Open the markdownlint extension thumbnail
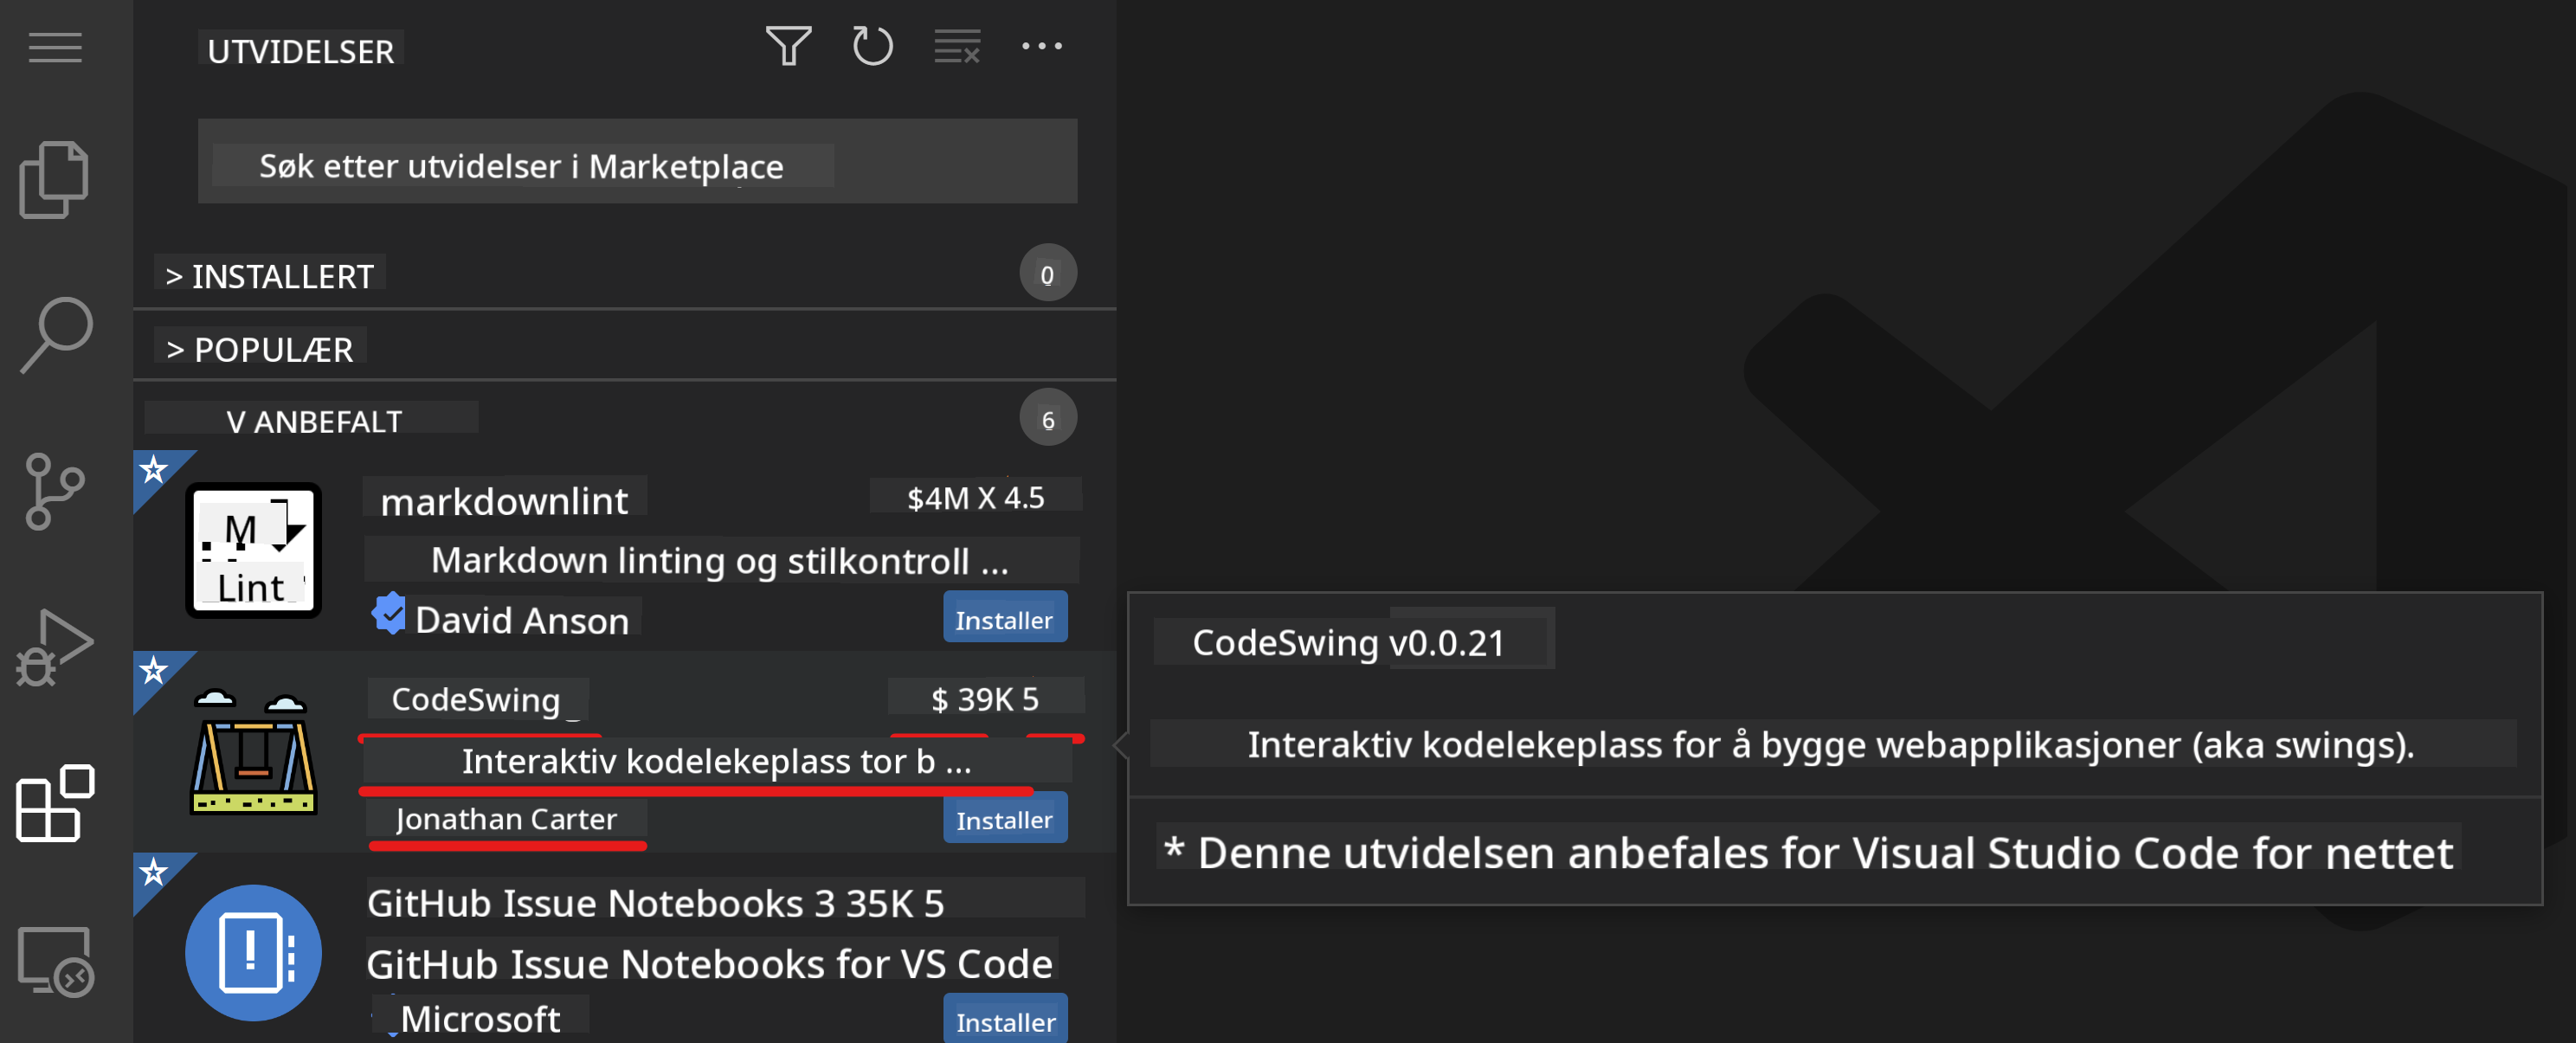The image size is (2576, 1043). click(x=253, y=551)
